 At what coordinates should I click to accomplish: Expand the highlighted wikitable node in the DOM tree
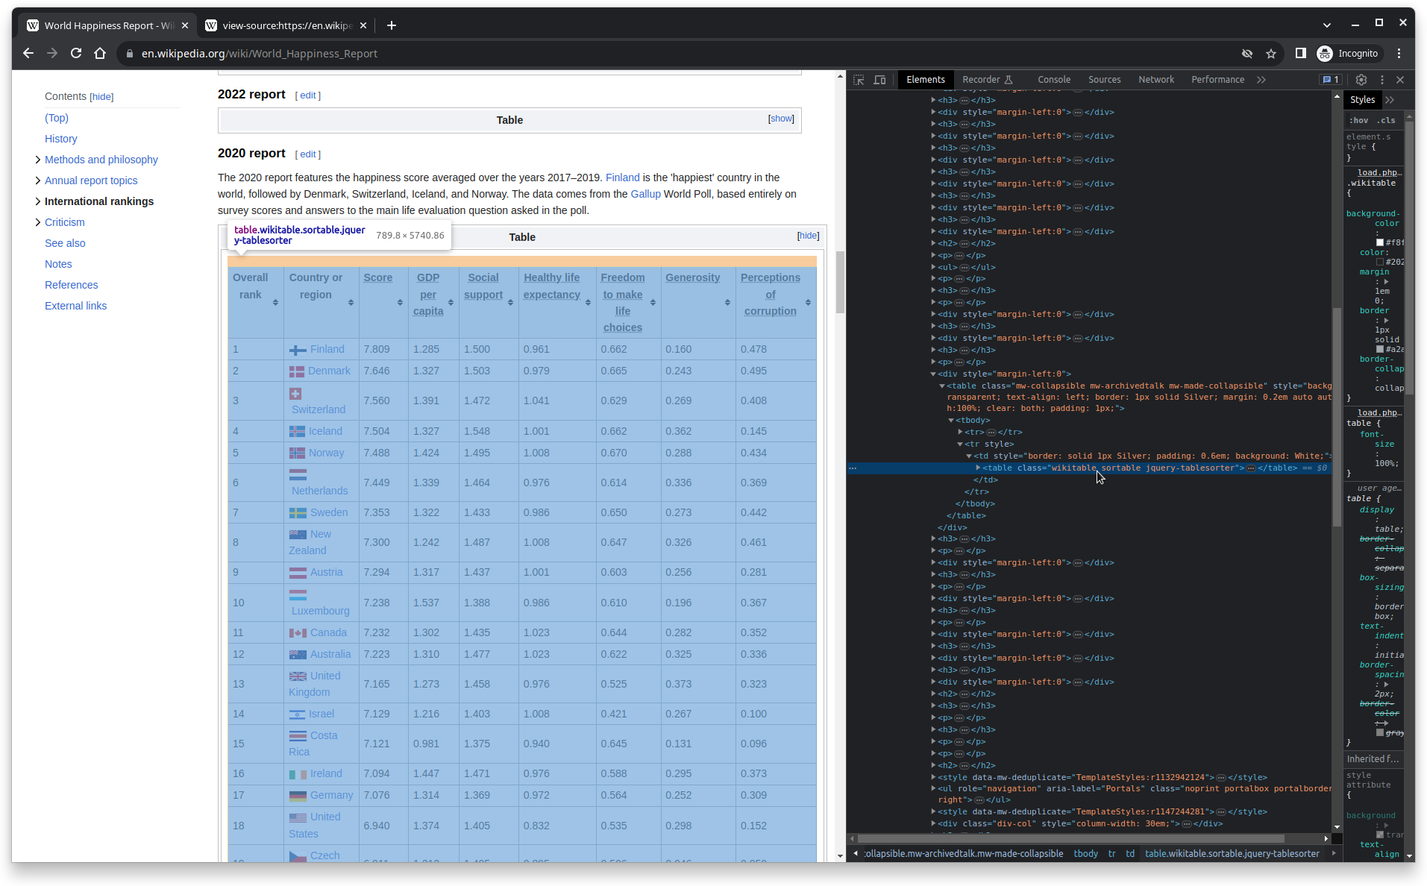978,468
